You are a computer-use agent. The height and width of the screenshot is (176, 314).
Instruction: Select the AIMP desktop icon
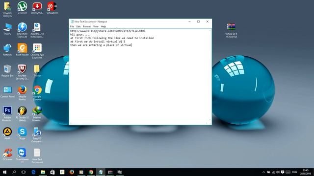click(7, 133)
